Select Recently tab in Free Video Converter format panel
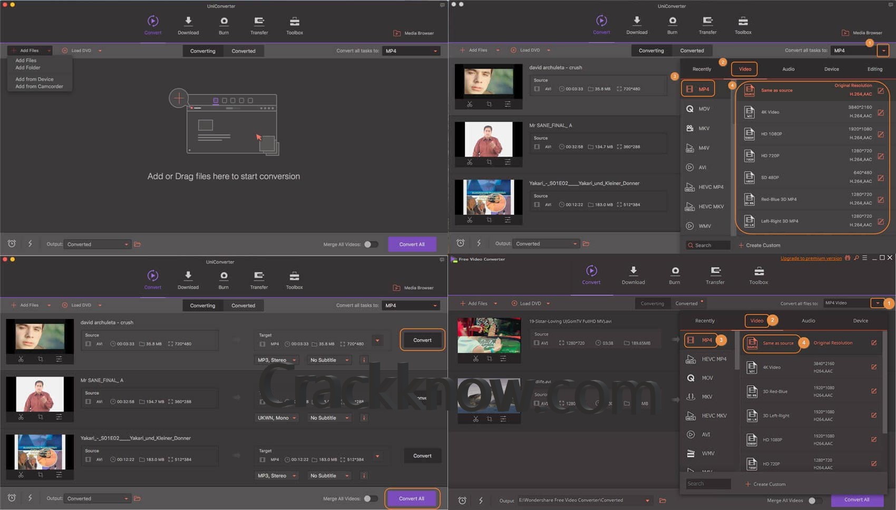Image resolution: width=896 pixels, height=510 pixels. [705, 321]
